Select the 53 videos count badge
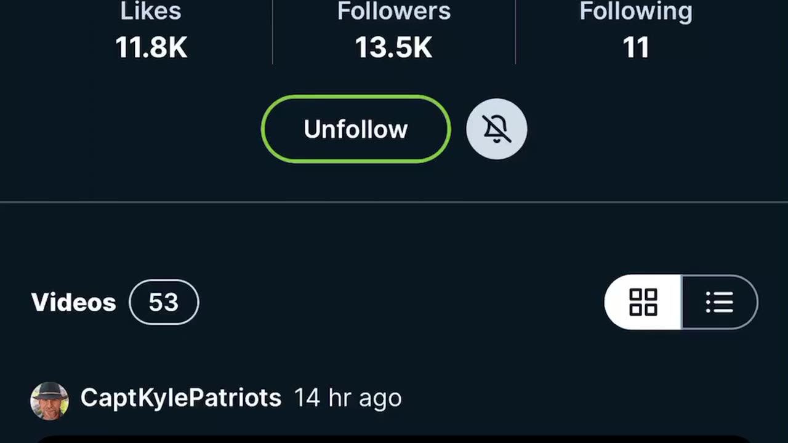The height and width of the screenshot is (443, 788). pyautogui.click(x=164, y=302)
